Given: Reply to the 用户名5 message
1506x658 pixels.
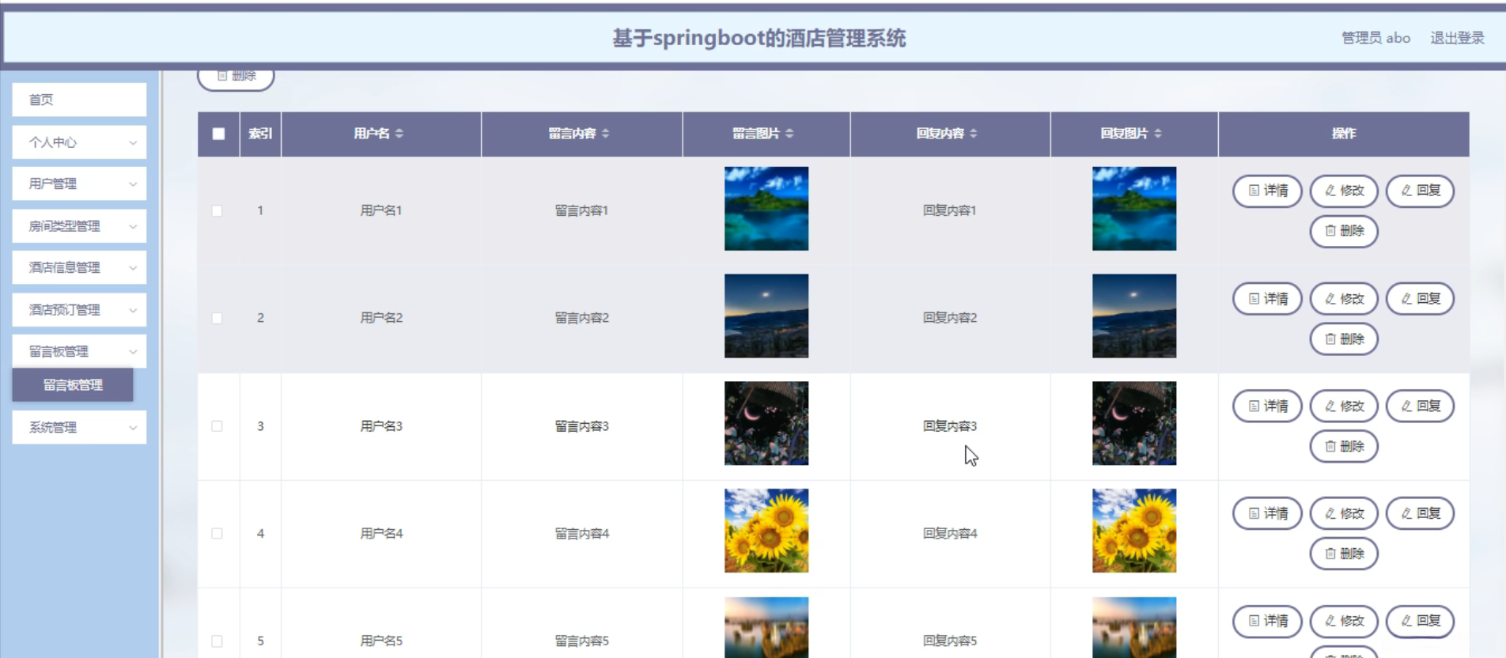Looking at the screenshot, I should 1421,622.
